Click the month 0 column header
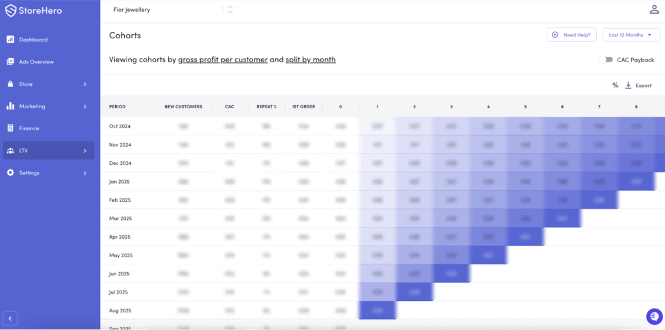Image resolution: width=665 pixels, height=330 pixels. pyautogui.click(x=340, y=107)
